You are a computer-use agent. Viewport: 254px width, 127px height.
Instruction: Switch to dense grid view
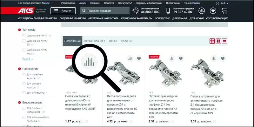click(x=212, y=41)
